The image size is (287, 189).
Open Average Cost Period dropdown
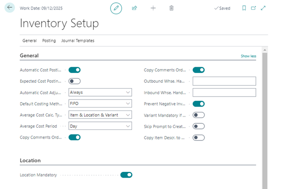(x=100, y=126)
